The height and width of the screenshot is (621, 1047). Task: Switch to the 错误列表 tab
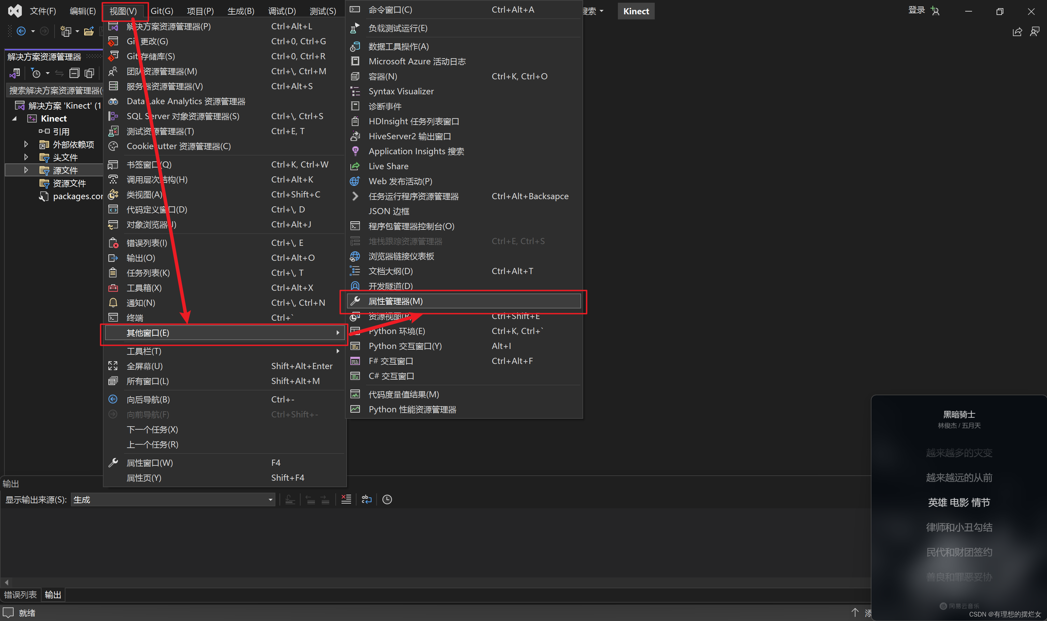click(x=20, y=595)
